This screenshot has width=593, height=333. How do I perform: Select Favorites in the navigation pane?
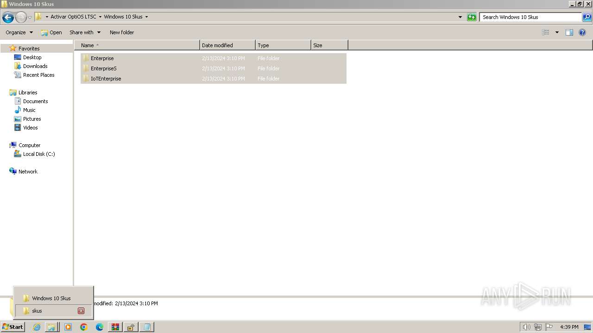tap(29, 49)
